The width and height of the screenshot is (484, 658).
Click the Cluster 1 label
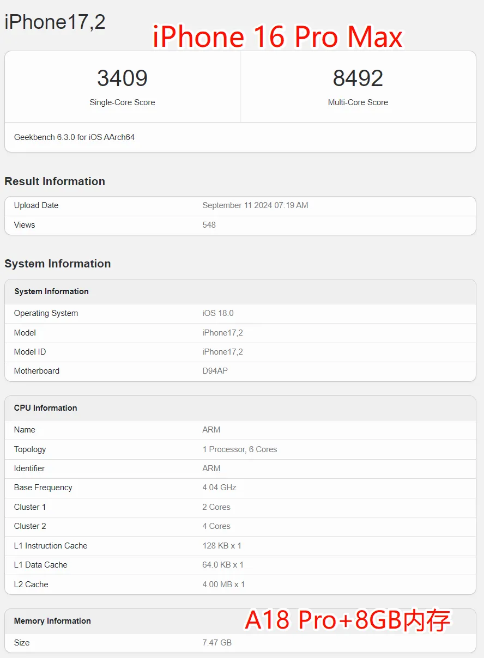pyautogui.click(x=30, y=507)
